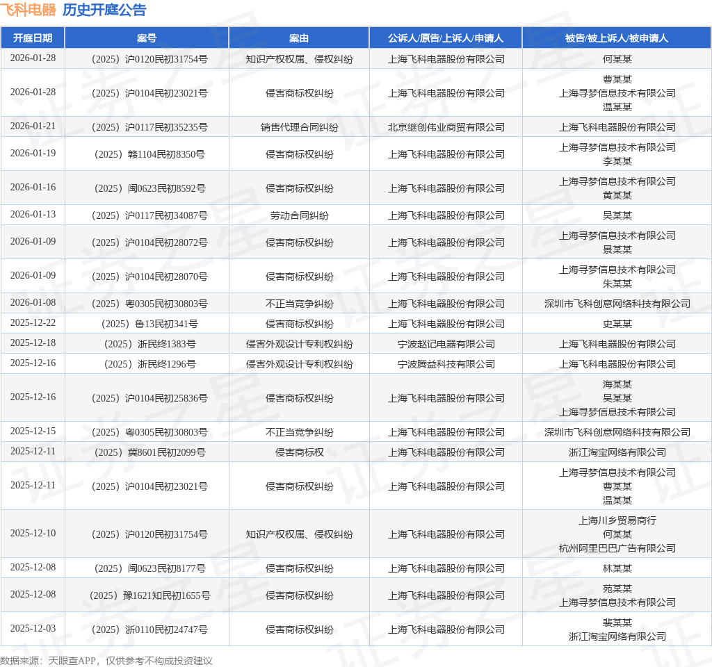Click the 数据来源 天眼查APP footer note
Image resolution: width=712 pixels, height=667 pixels.
point(106,661)
